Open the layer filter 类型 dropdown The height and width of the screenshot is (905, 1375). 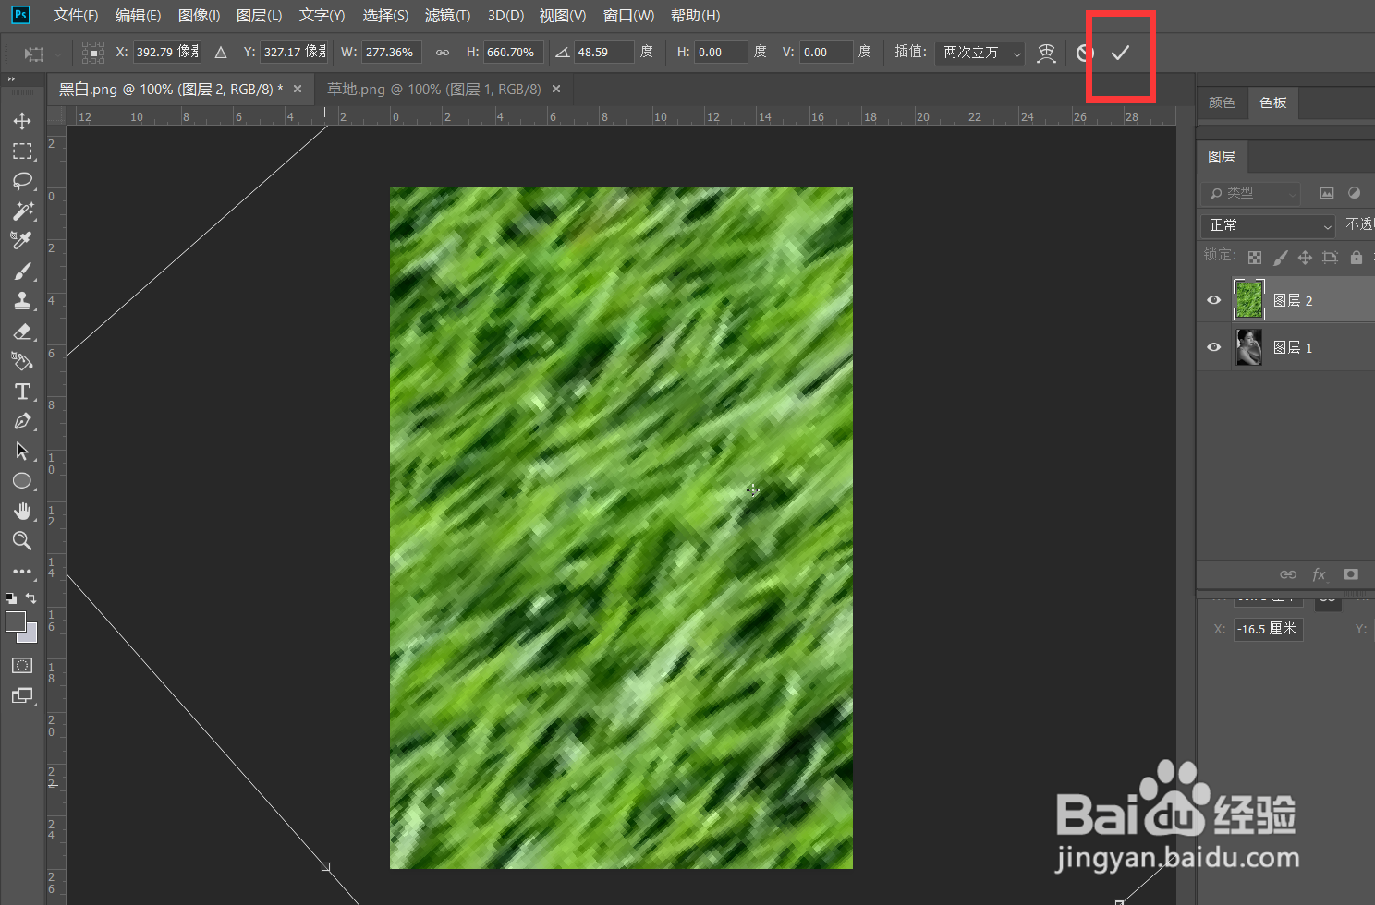1249,193
